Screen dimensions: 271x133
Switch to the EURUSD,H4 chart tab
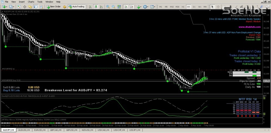pyautogui.click(x=40, y=130)
